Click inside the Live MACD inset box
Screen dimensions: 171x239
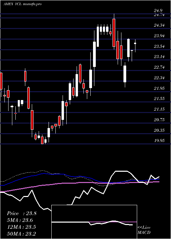[x=94, y=222]
